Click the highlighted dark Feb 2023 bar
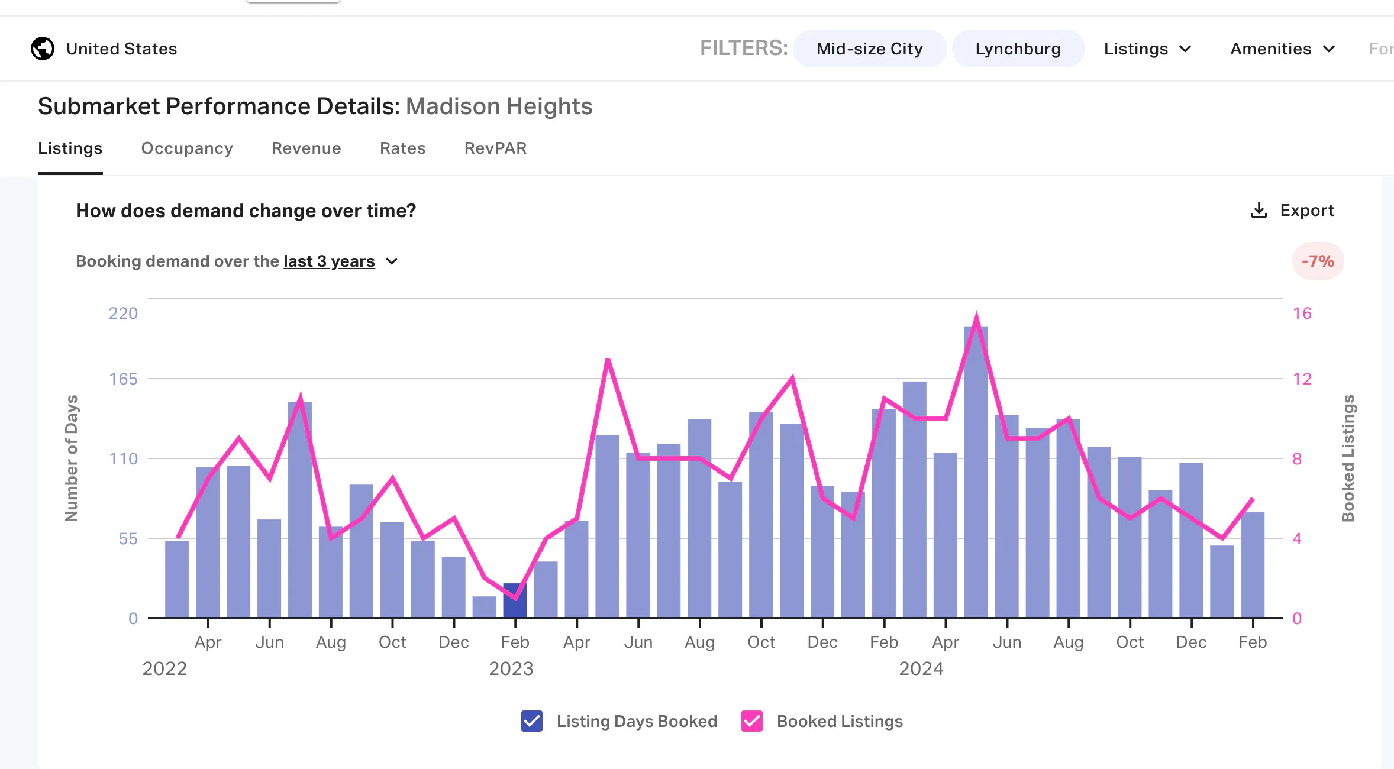Image resolution: width=1394 pixels, height=769 pixels. (515, 600)
